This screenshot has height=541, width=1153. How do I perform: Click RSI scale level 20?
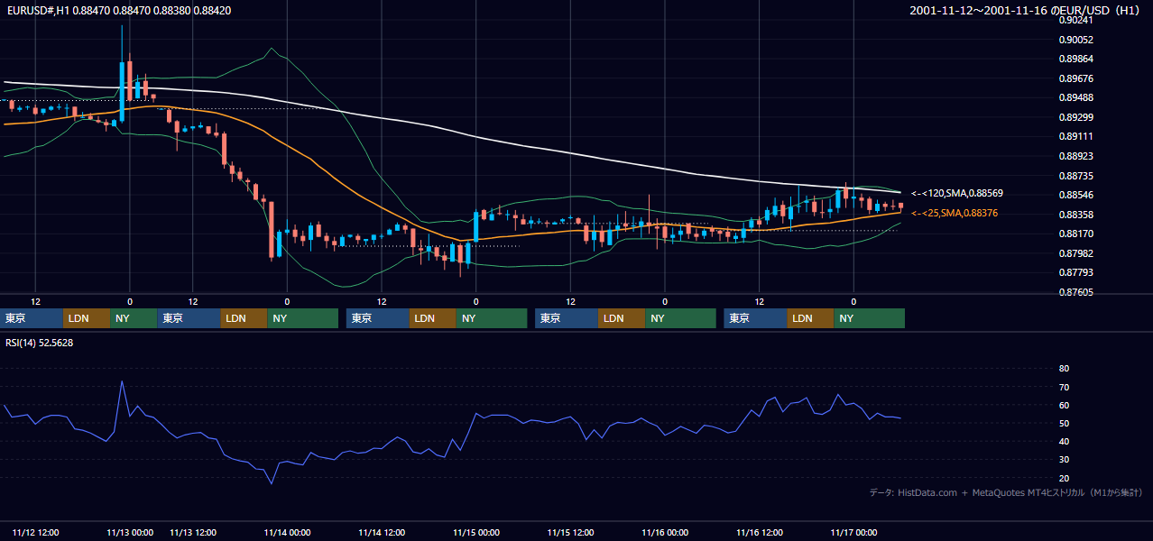click(x=1065, y=478)
